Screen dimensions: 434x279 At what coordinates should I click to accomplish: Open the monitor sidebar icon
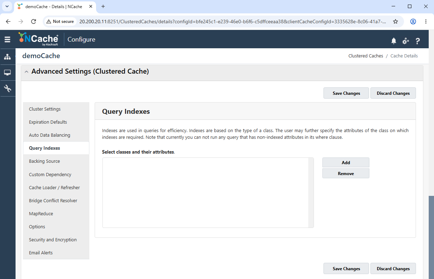pos(7,73)
